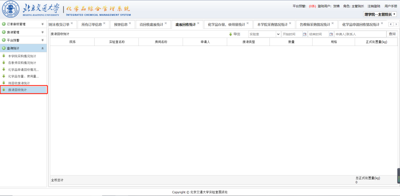The image size is (400, 196).
Task: Switch to the 化学品存量、使用量统计 tab
Action: coord(226,25)
